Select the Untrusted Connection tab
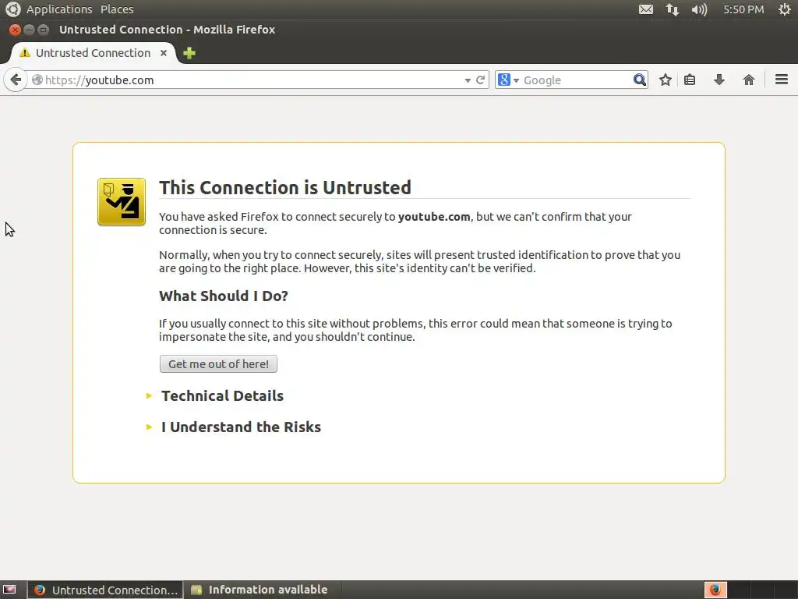The image size is (798, 599). [94, 53]
